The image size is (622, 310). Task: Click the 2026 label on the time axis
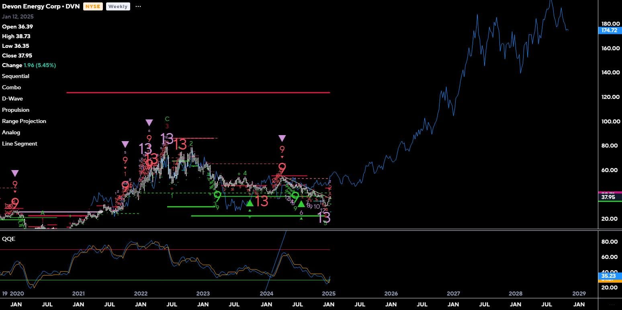(x=391, y=294)
